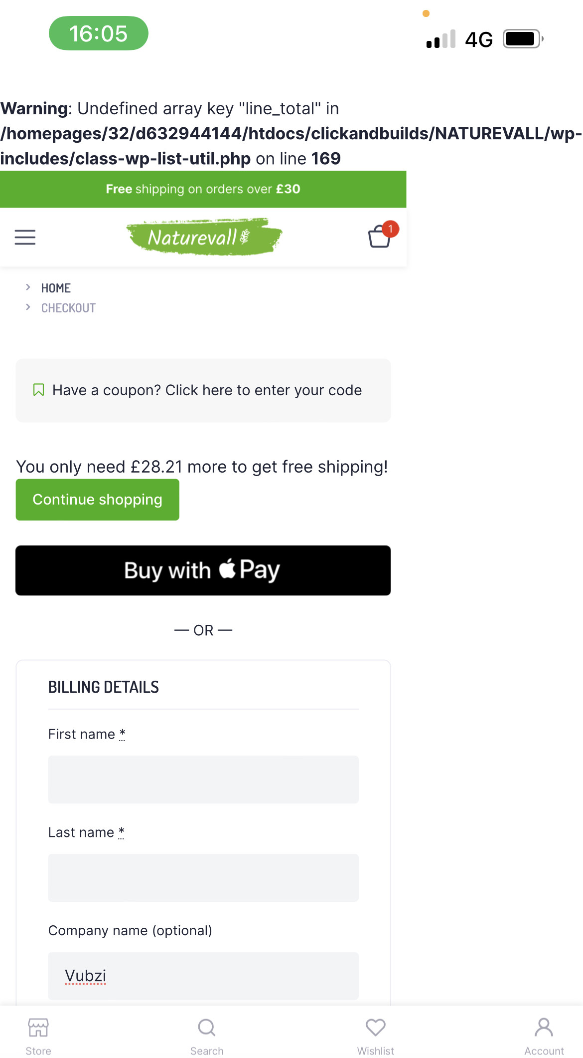Tap the free shipping green banner

click(x=203, y=189)
